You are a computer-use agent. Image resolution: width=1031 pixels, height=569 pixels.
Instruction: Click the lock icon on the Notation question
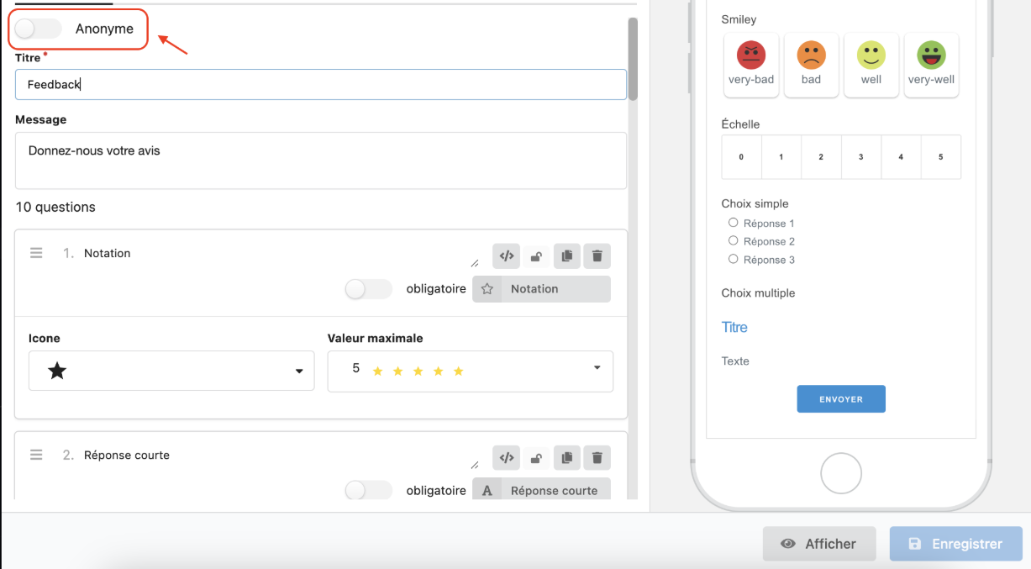(x=536, y=256)
